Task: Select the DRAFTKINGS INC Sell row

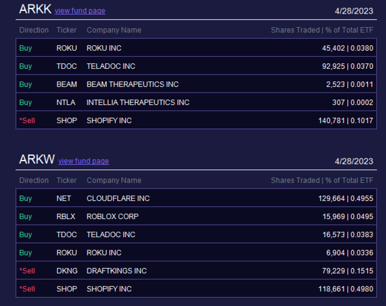Action: [x=196, y=271]
